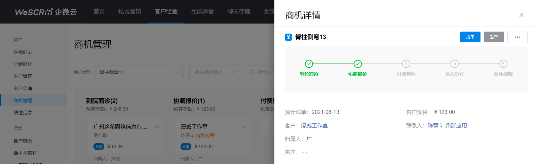
Task: Click the 复诊提醒 step label
Action: 503,74
